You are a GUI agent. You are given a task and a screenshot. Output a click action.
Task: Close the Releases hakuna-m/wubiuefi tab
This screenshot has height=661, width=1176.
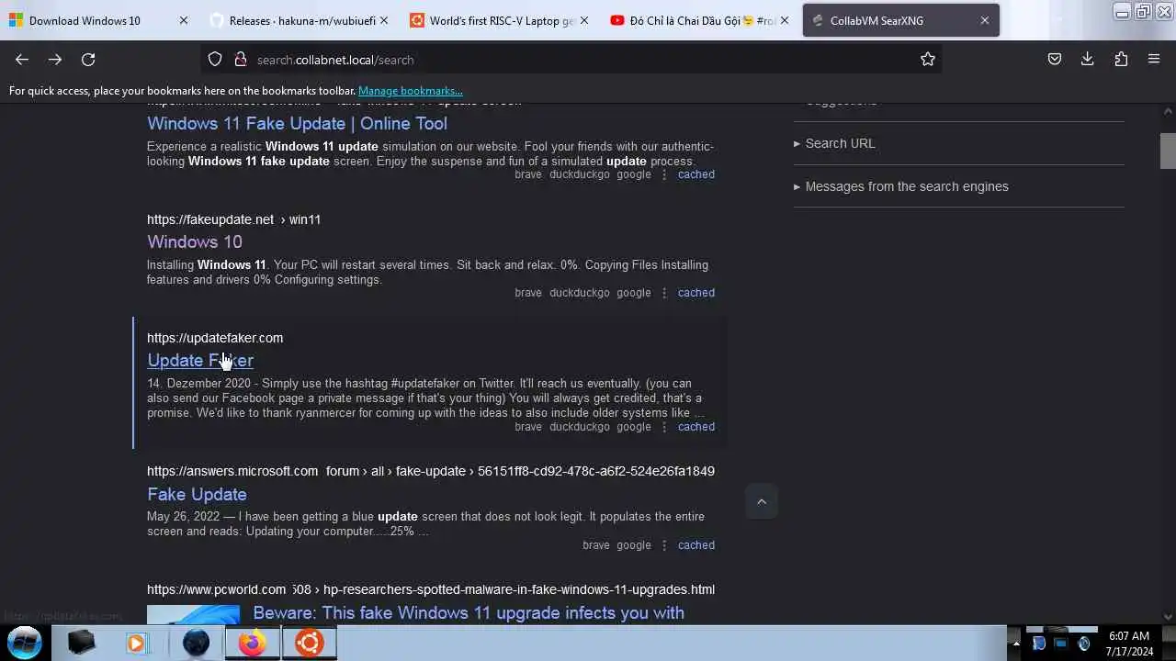click(x=383, y=20)
